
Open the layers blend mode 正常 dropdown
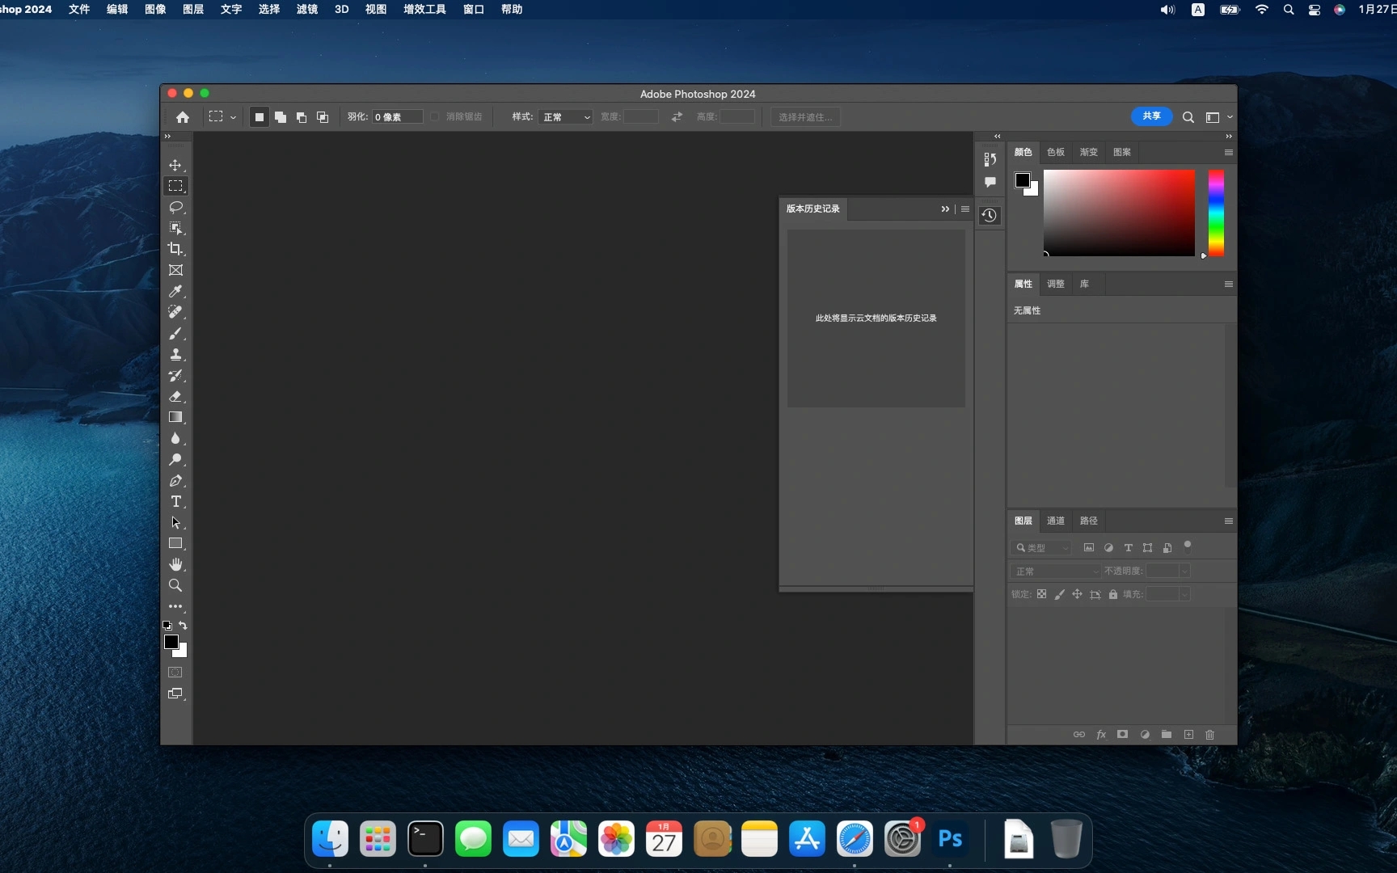[x=1056, y=571]
